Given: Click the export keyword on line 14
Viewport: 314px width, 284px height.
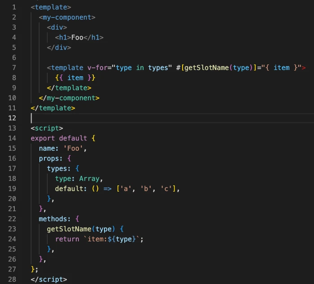Looking at the screenshot, I should (43, 138).
